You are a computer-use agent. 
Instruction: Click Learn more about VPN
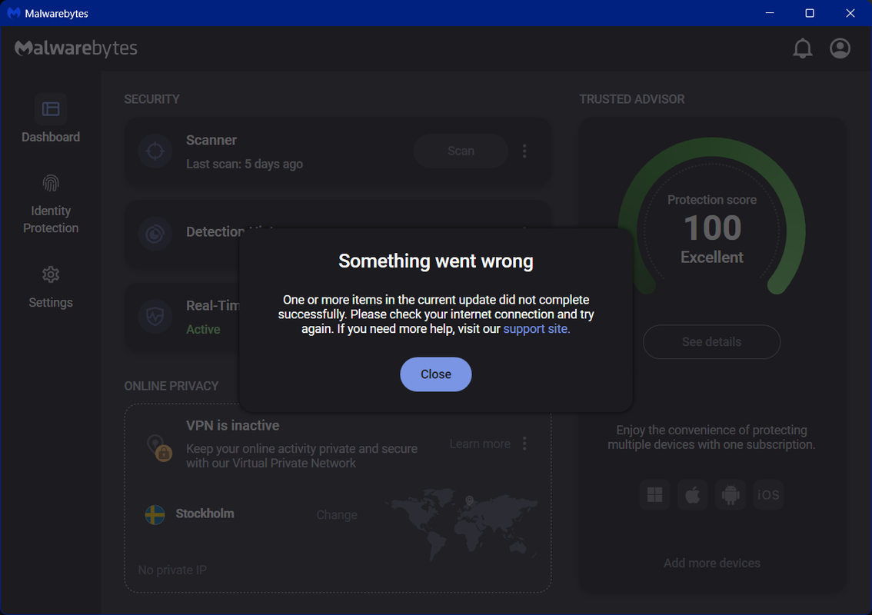[x=480, y=444]
